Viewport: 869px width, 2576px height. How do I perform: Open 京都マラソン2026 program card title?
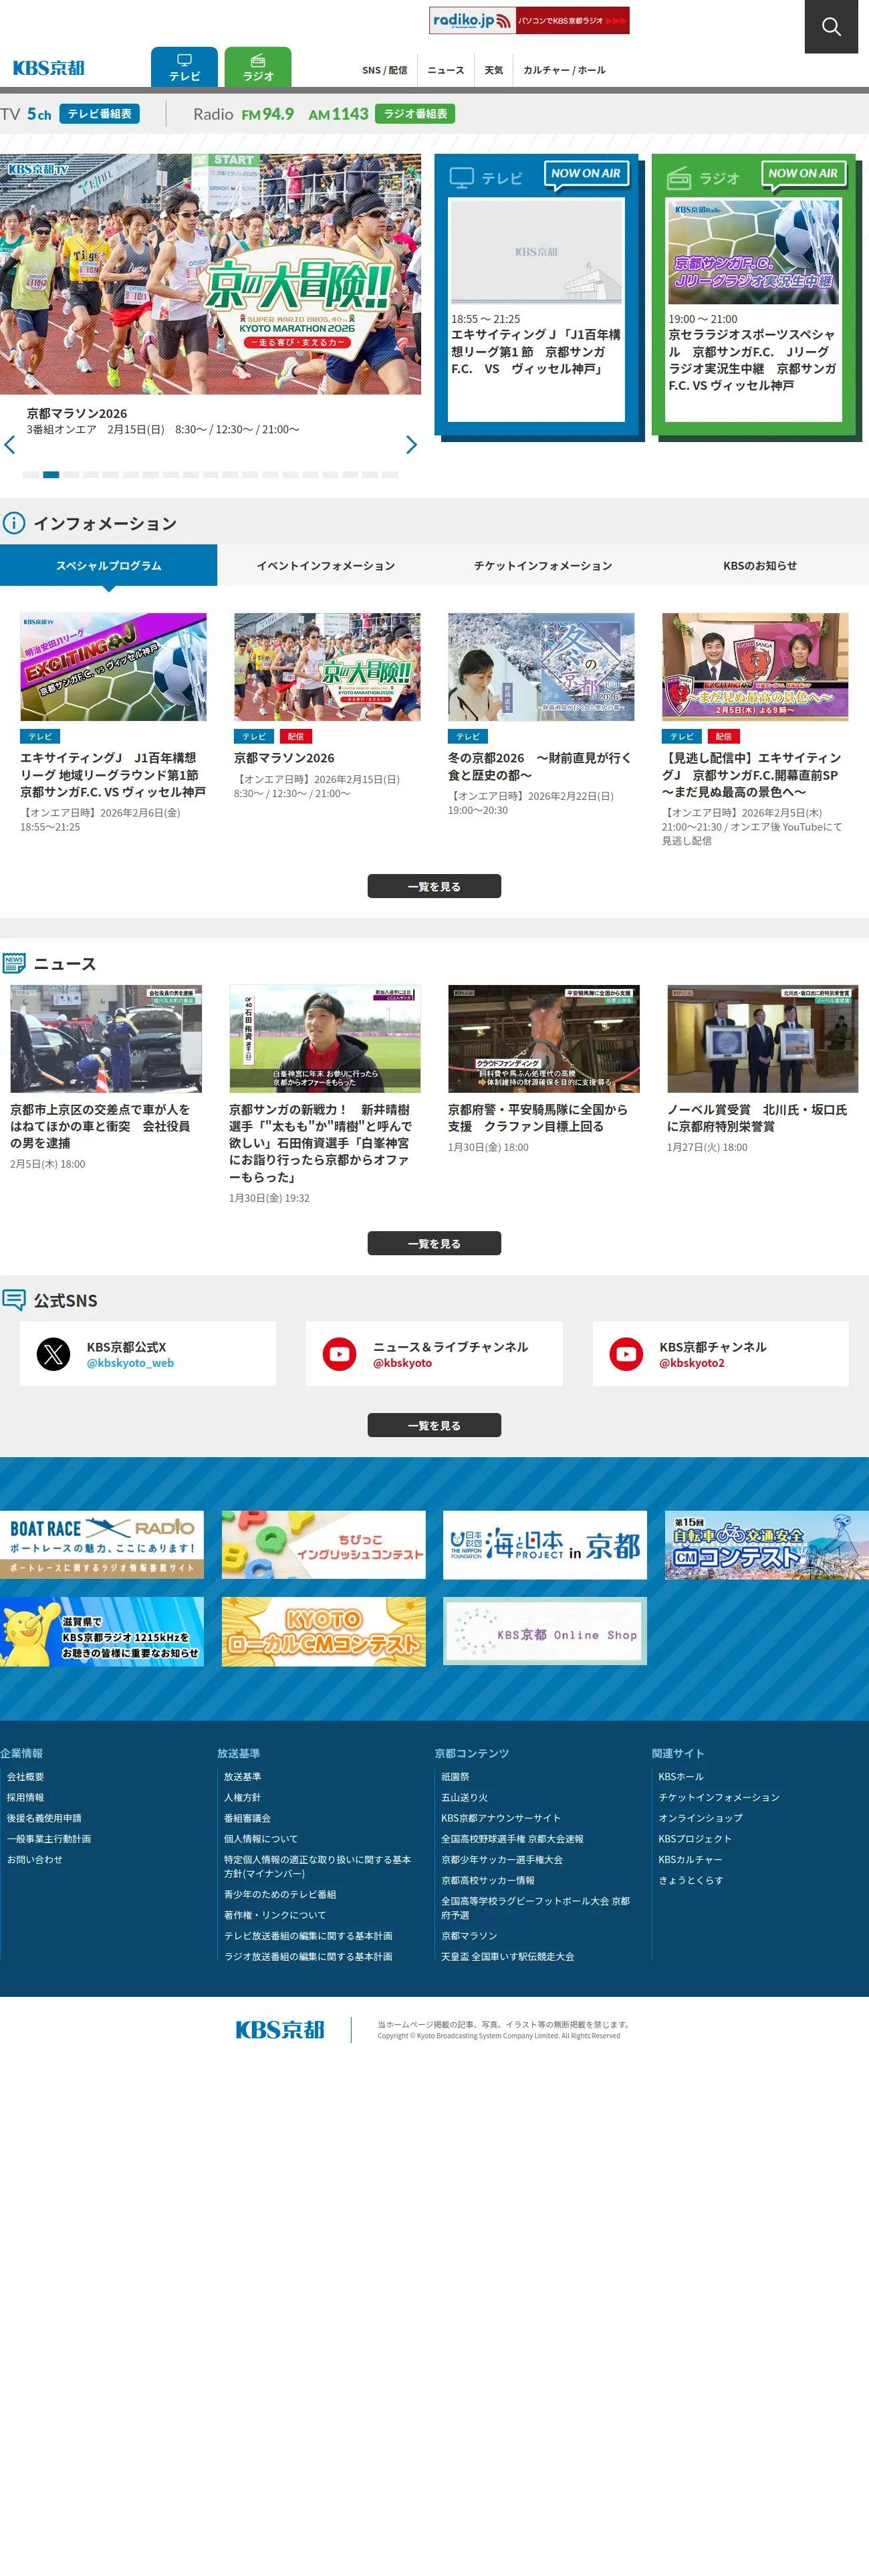click(x=284, y=758)
